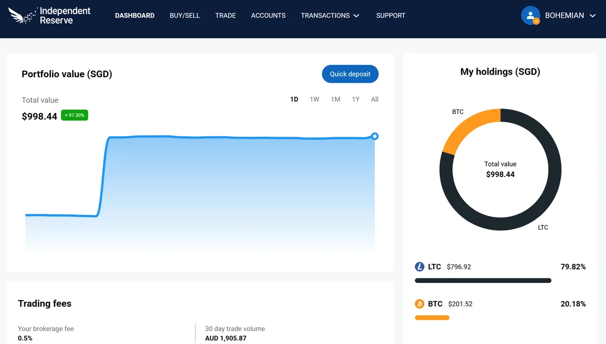Click the Bitcoin BTC coin icon
Image resolution: width=606 pixels, height=344 pixels.
pos(420,304)
